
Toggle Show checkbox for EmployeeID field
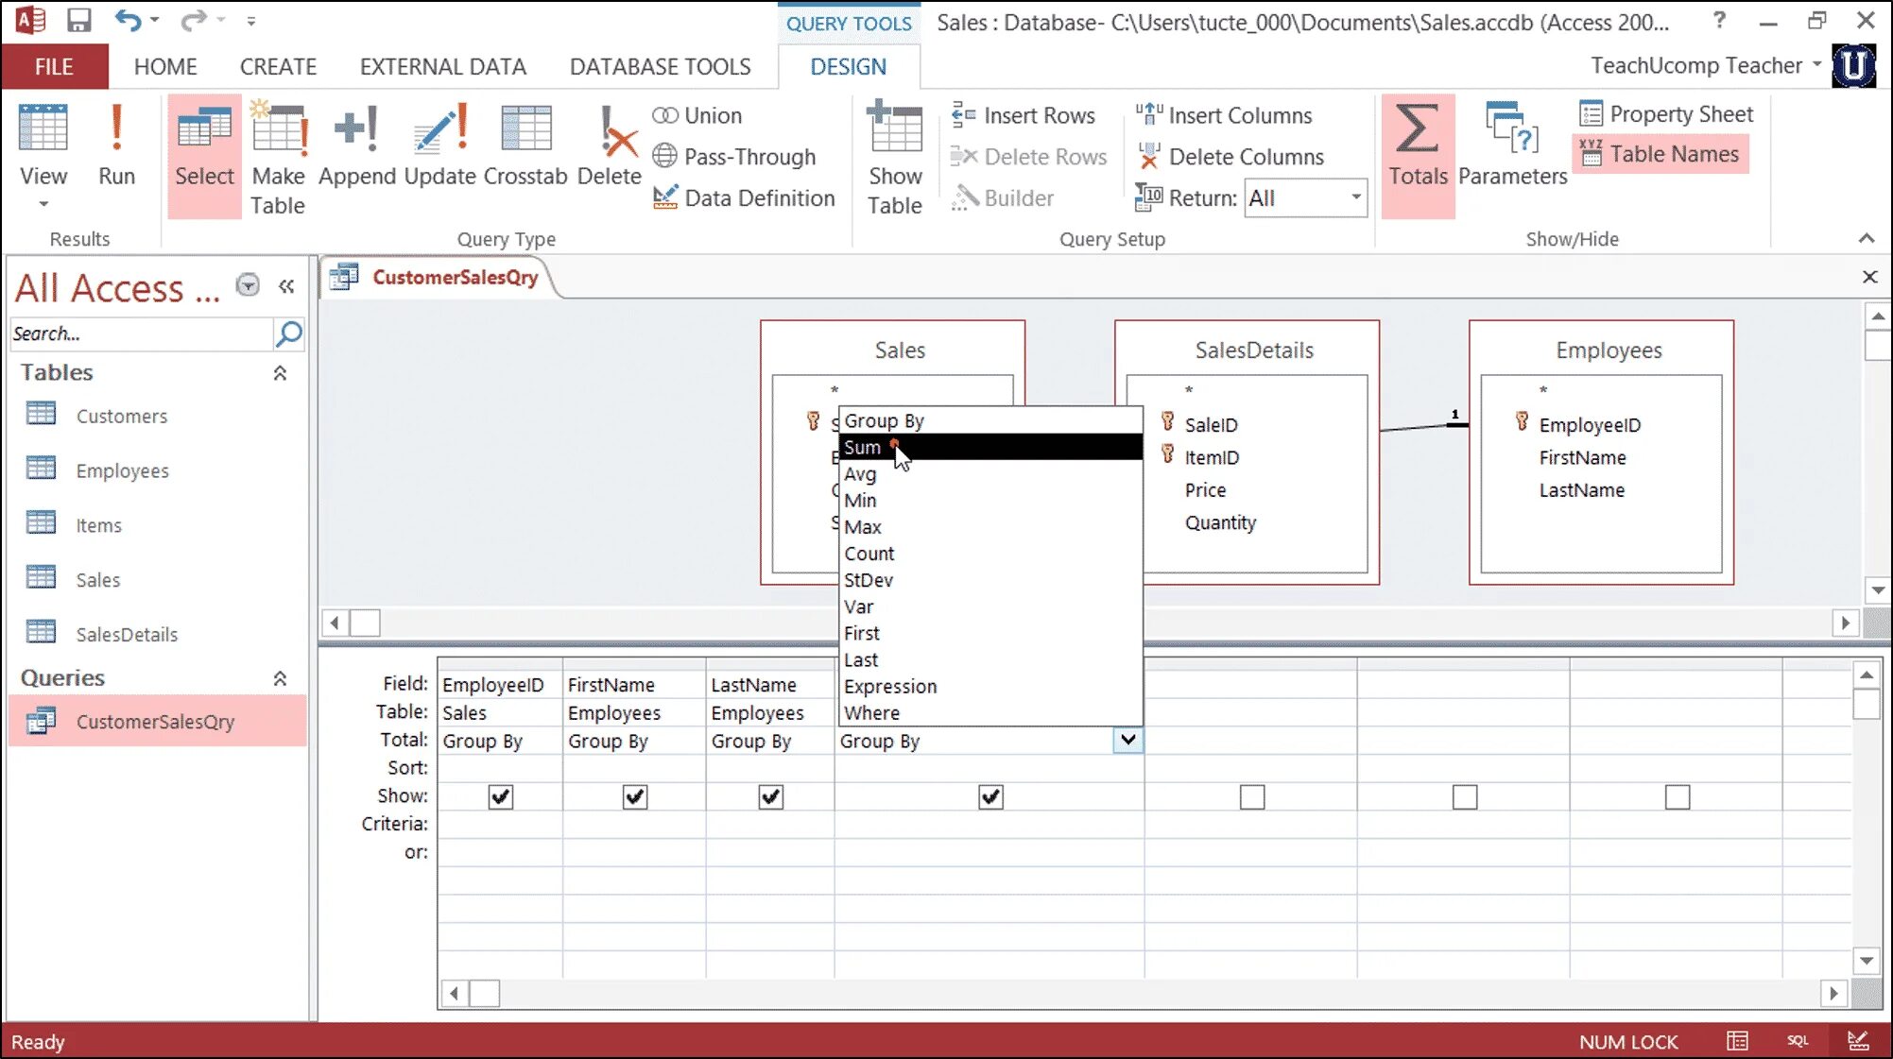click(499, 796)
